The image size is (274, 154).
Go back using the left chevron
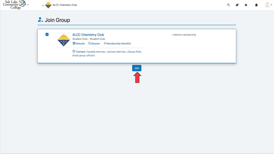tap(43, 5)
